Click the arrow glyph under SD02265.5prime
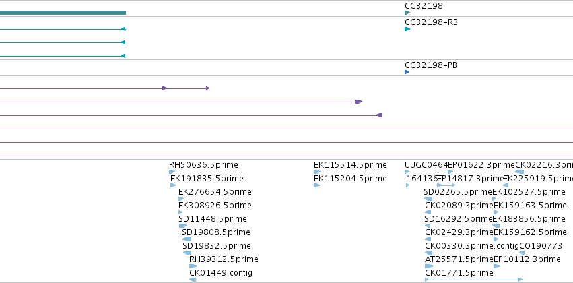 coord(428,199)
